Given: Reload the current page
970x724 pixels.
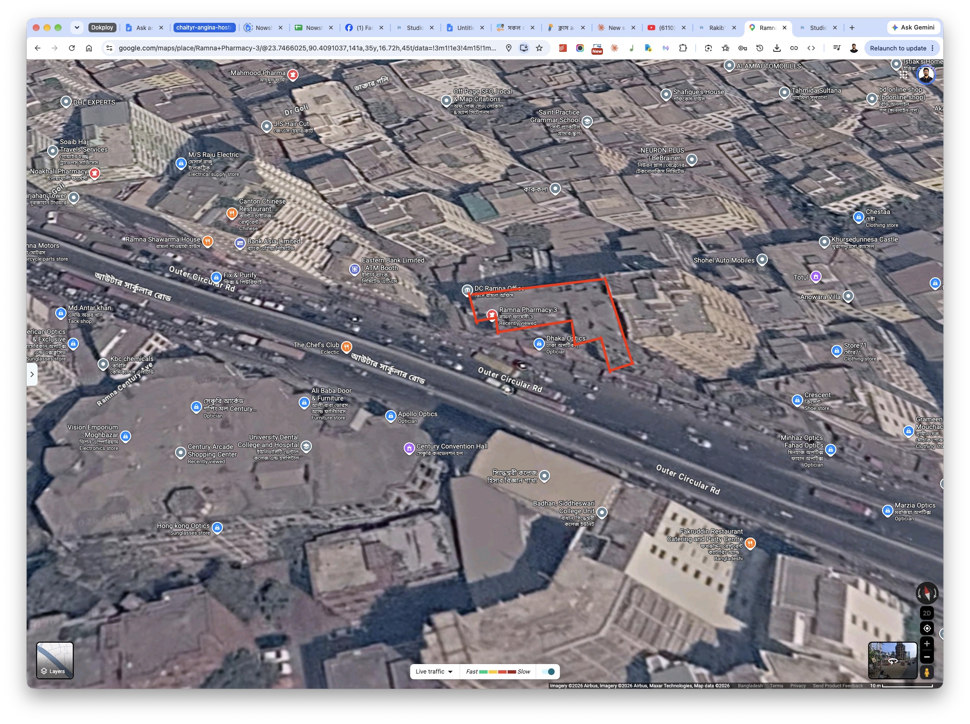Looking at the screenshot, I should coord(72,48).
